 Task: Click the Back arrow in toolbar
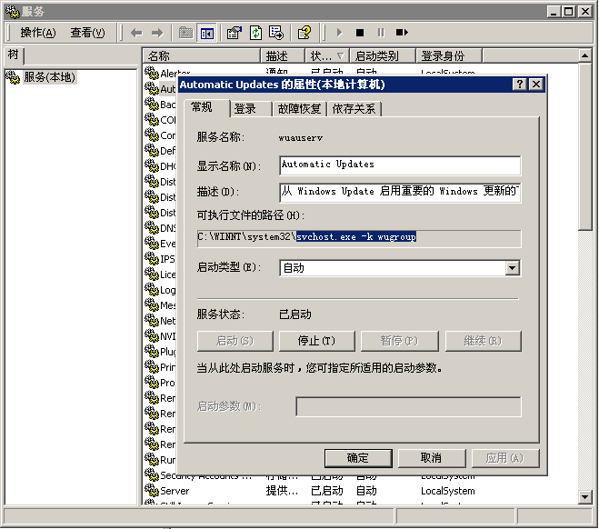136,33
